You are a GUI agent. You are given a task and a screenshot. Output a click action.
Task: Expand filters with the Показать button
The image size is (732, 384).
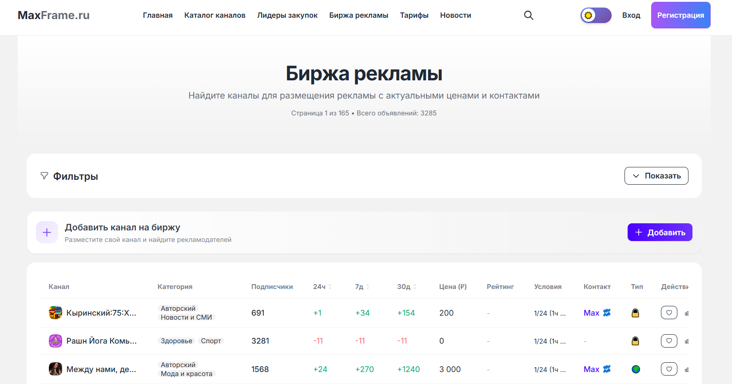click(656, 176)
